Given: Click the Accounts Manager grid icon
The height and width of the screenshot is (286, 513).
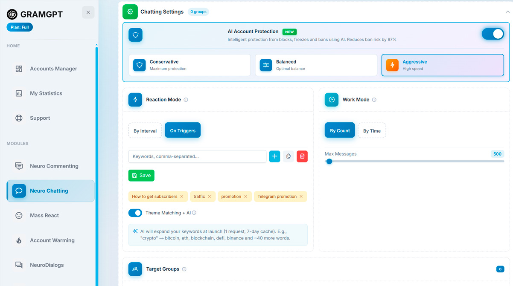Looking at the screenshot, I should coord(19,69).
